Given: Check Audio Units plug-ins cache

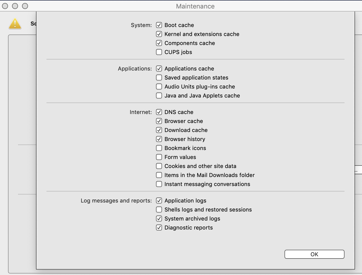Looking at the screenshot, I should (159, 86).
